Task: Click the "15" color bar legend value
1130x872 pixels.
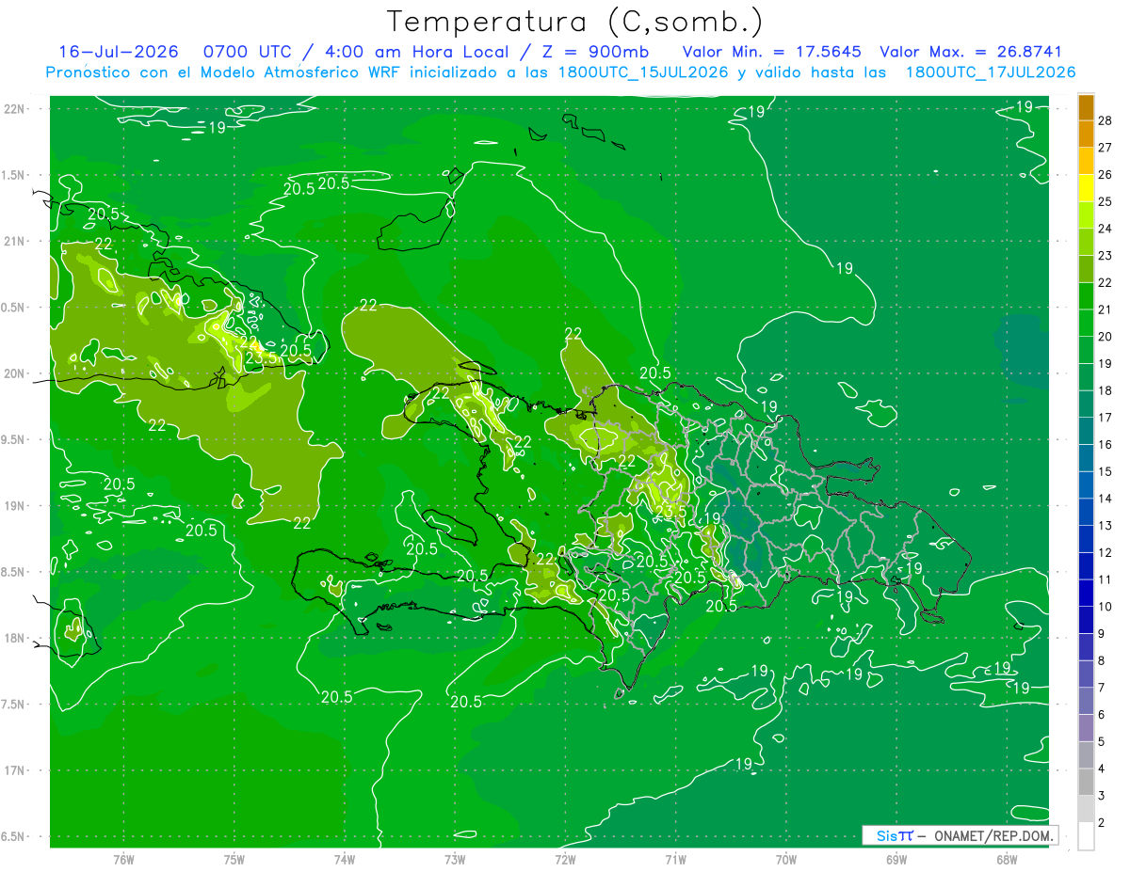Action: (x=1106, y=471)
